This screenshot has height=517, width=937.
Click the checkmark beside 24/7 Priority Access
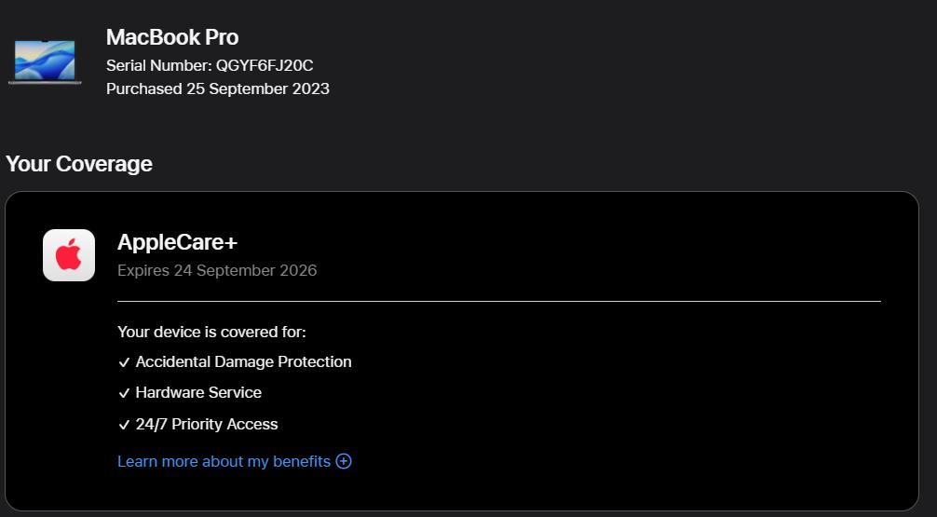coord(124,425)
